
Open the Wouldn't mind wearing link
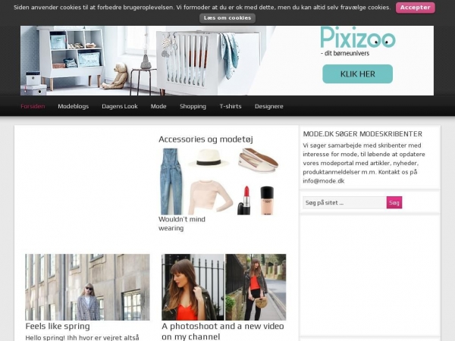182,224
